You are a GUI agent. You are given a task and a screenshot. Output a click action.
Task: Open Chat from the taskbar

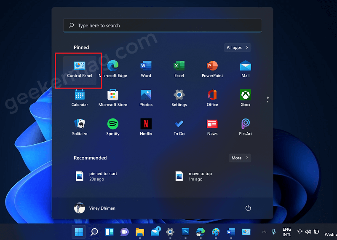(125, 232)
